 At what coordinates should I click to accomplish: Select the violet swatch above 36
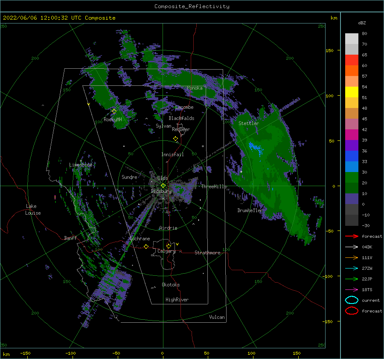tap(352, 145)
